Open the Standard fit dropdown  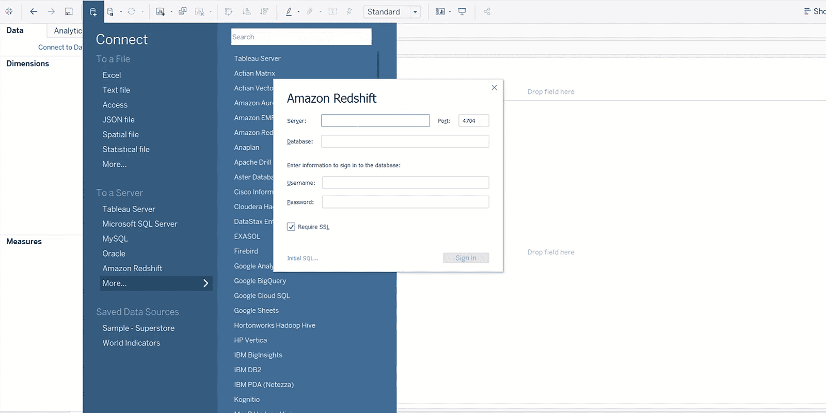click(392, 12)
